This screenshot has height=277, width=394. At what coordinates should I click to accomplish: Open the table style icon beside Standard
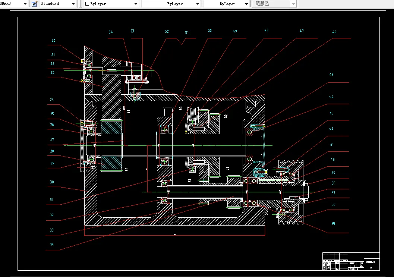click(34, 4)
